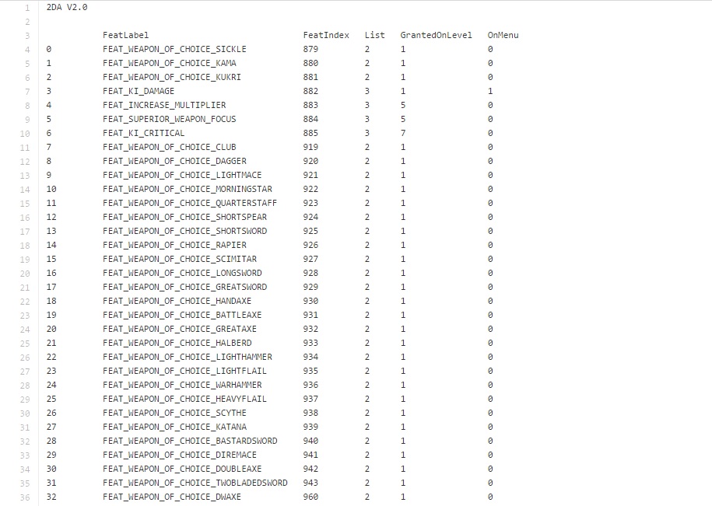Click the FeatIndex column header
The width and height of the screenshot is (712, 506).
click(x=326, y=35)
